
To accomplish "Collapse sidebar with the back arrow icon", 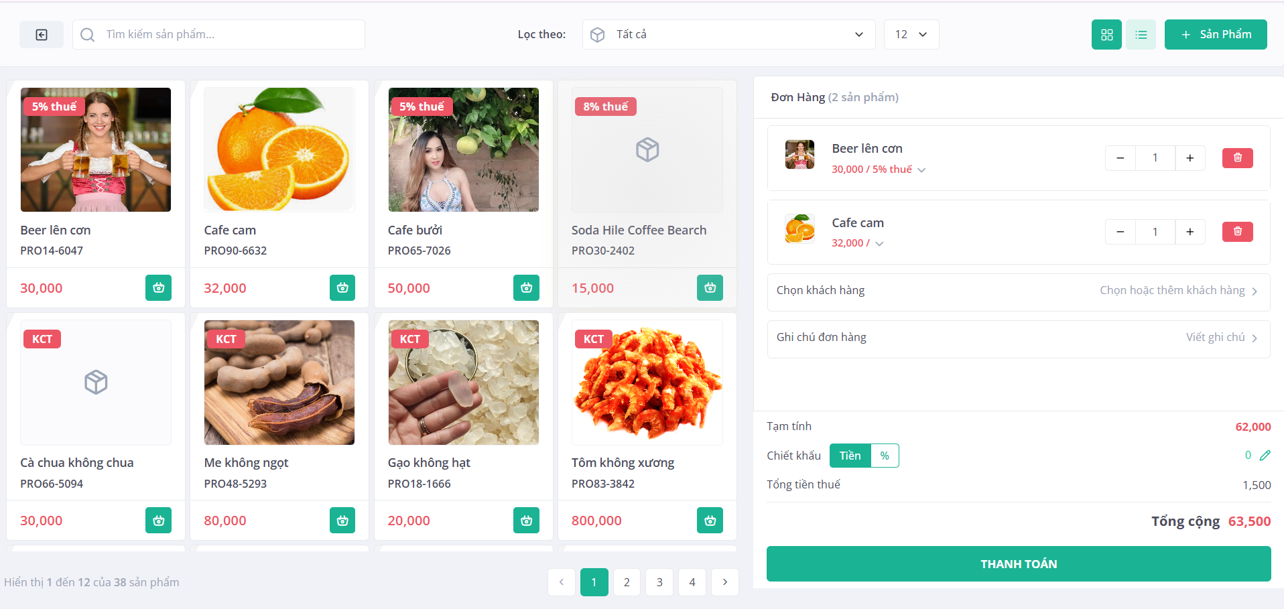I will [42, 34].
